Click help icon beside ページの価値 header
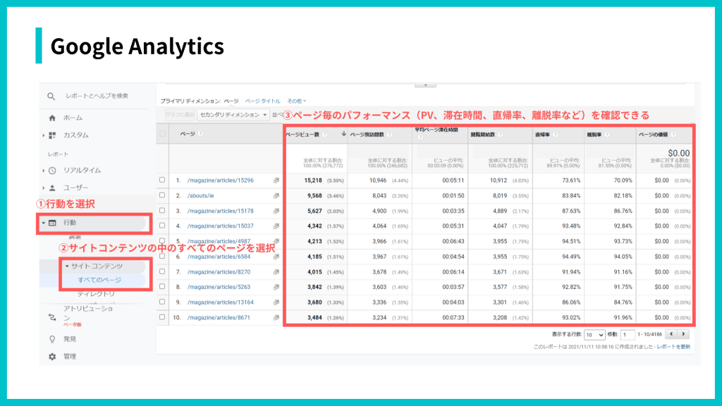The height and width of the screenshot is (406, 722). coord(673,135)
